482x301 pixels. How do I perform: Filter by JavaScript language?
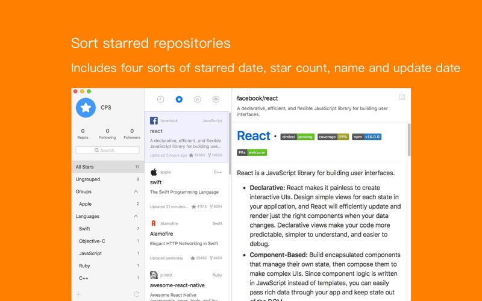108,253
